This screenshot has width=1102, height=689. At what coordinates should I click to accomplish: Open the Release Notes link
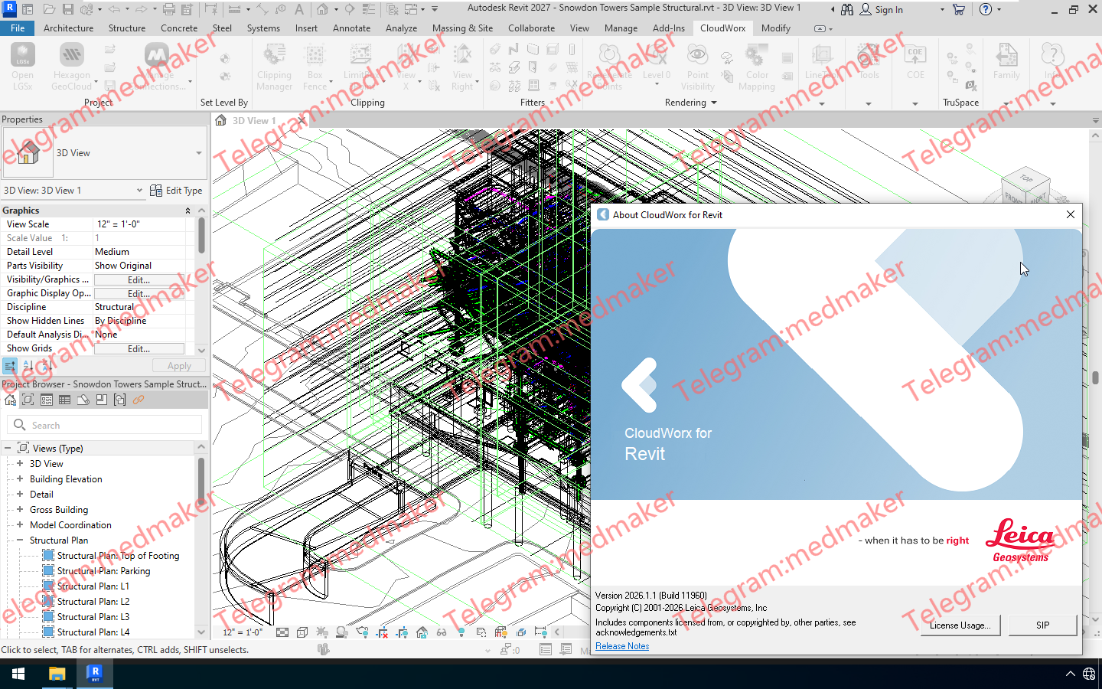(x=622, y=646)
